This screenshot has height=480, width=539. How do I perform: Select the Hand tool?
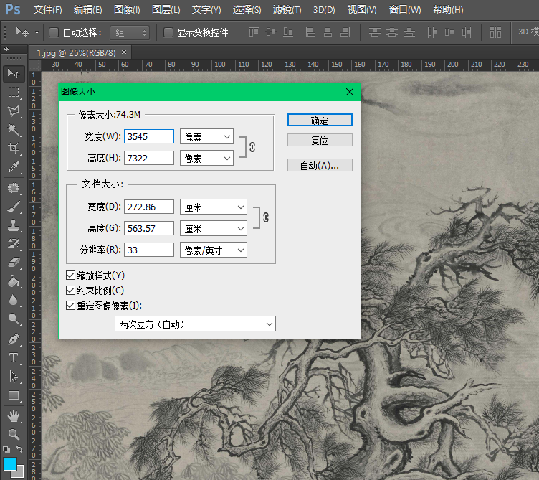pos(14,416)
